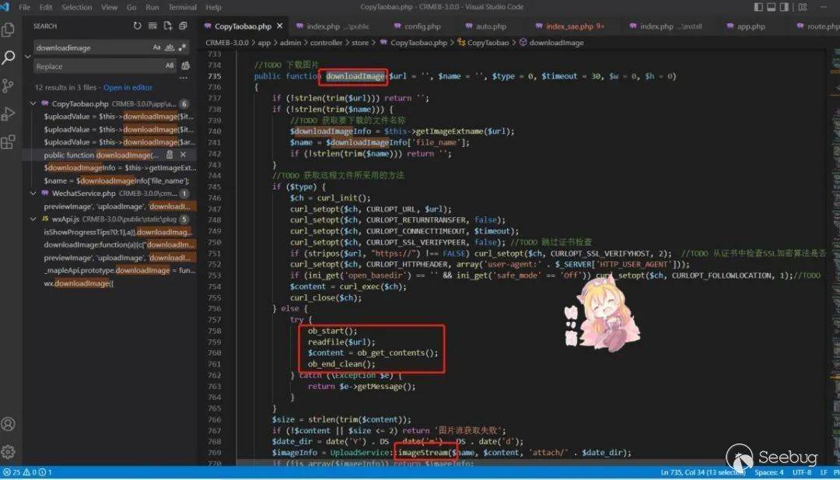Viewport: 840px width, 480px height.
Task: Toggle Use Regular Expression in search
Action: coord(184,47)
